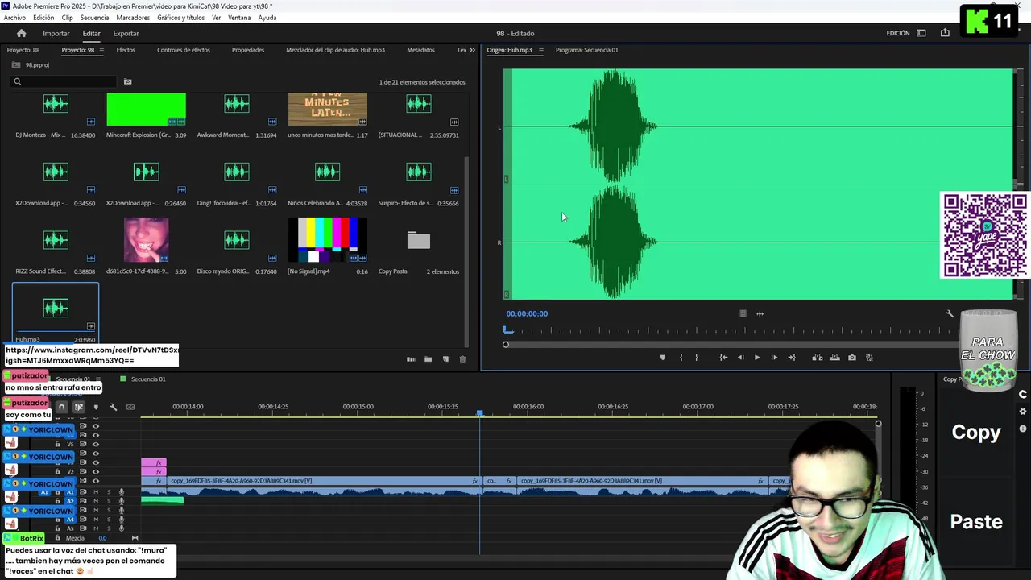This screenshot has height=580, width=1031.
Task: Mute audio track A1
Action: pos(96,492)
